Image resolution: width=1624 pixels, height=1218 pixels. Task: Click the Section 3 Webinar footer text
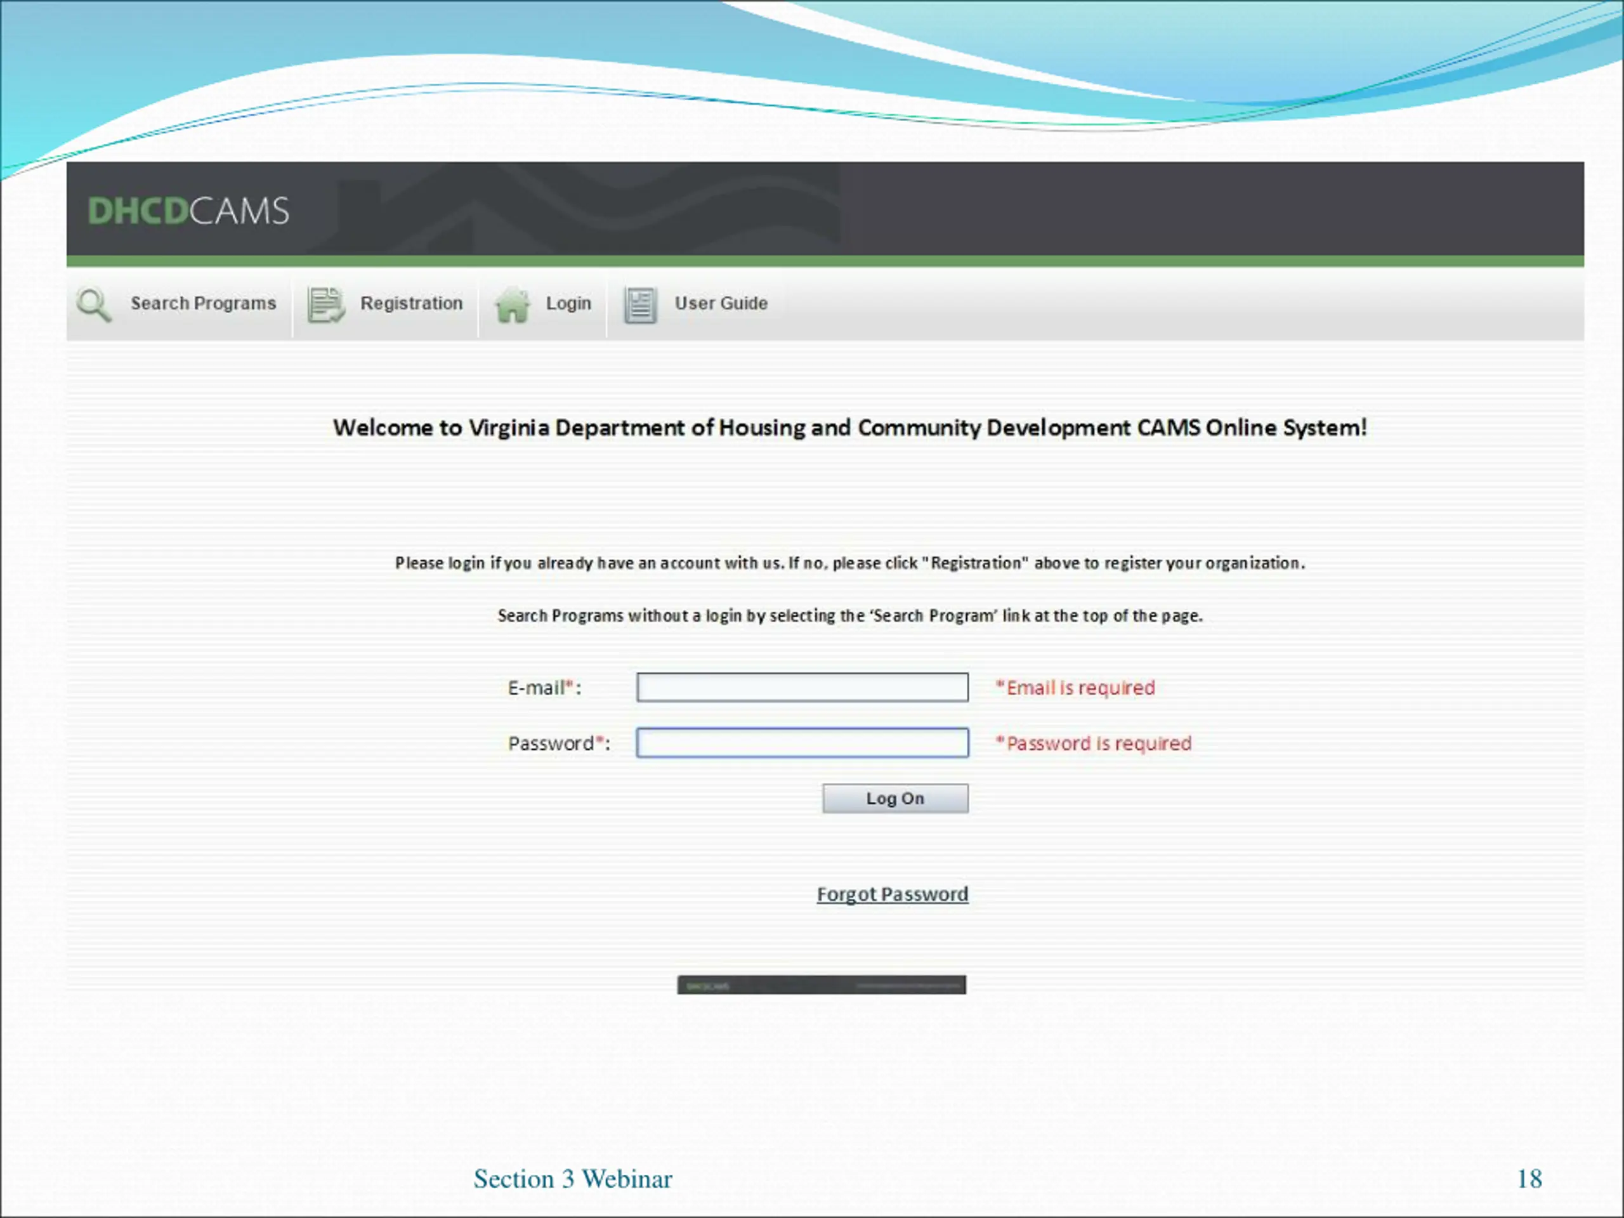pos(573,1179)
